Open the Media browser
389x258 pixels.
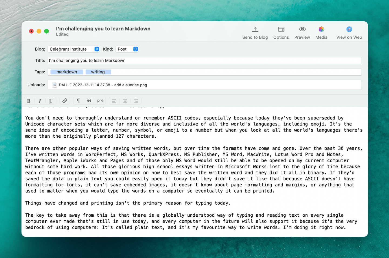point(321,32)
